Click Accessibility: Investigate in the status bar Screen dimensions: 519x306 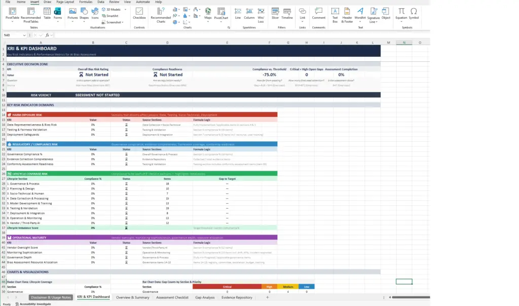click(33, 303)
